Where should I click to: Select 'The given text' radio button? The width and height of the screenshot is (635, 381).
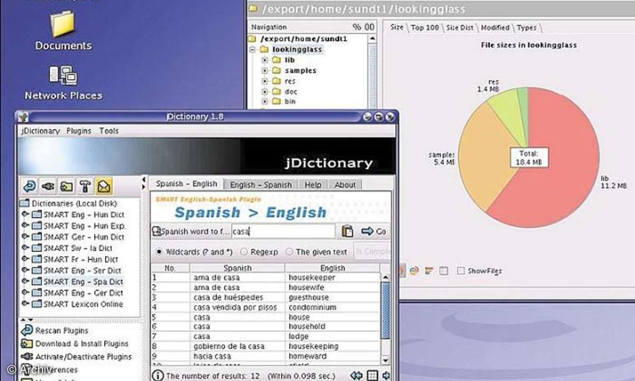click(289, 252)
